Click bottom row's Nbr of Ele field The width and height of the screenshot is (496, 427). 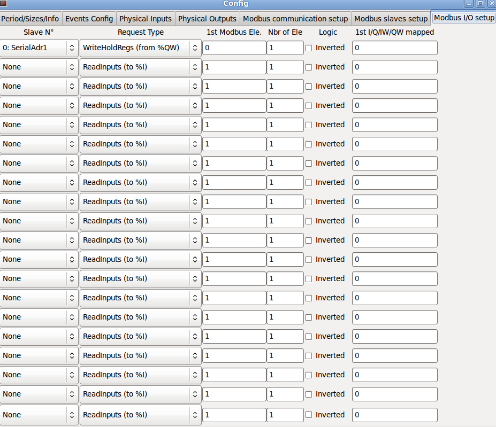point(285,415)
